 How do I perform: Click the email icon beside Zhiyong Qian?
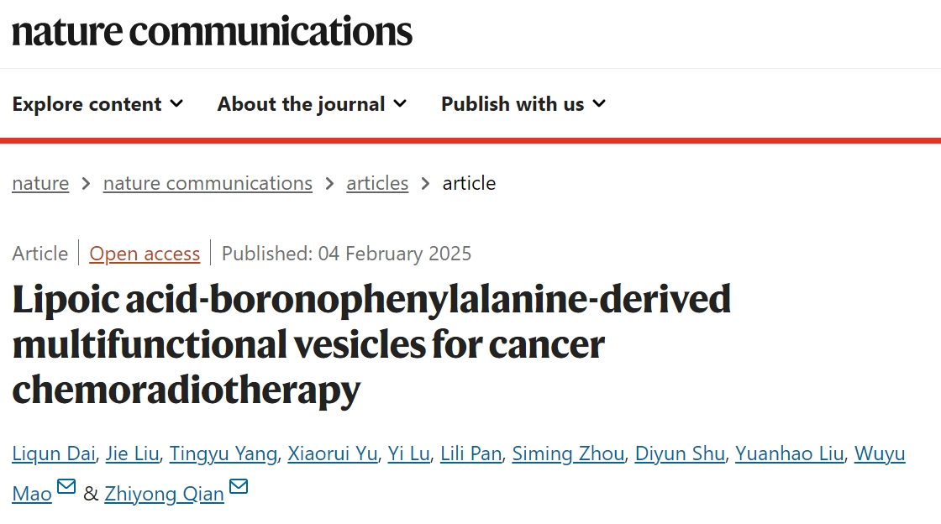click(239, 487)
